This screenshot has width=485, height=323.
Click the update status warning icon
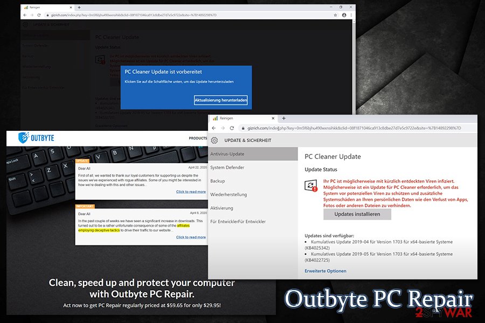(x=311, y=185)
